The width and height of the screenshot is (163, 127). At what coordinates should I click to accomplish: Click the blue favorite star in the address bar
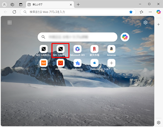(131, 12)
